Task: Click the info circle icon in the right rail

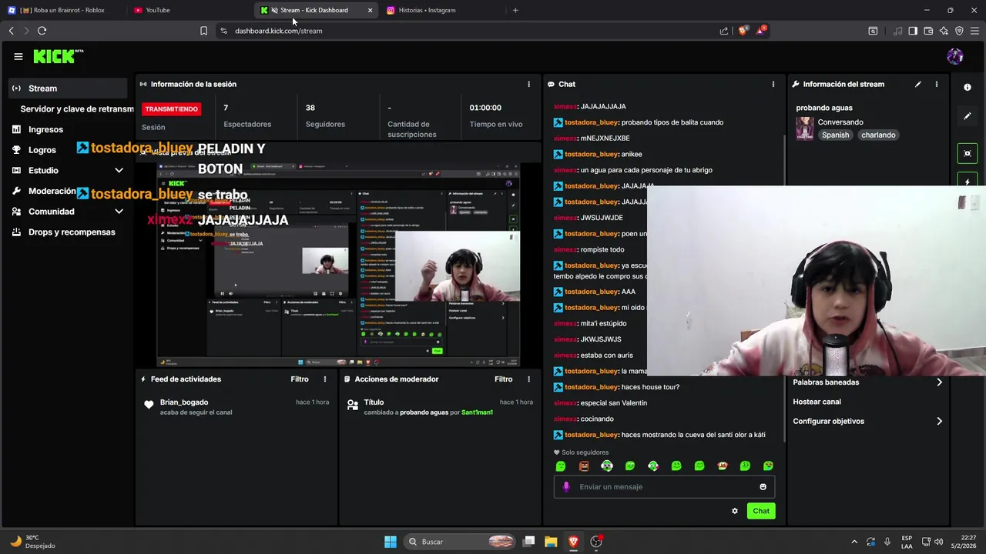Action: coord(968,88)
